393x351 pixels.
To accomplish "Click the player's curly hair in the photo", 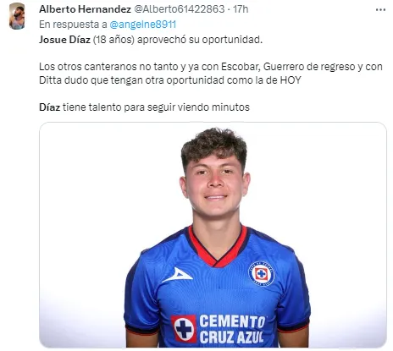I will [x=214, y=146].
